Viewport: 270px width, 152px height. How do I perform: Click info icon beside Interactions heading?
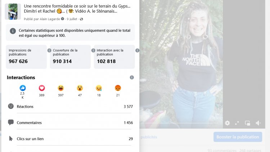click(x=132, y=77)
